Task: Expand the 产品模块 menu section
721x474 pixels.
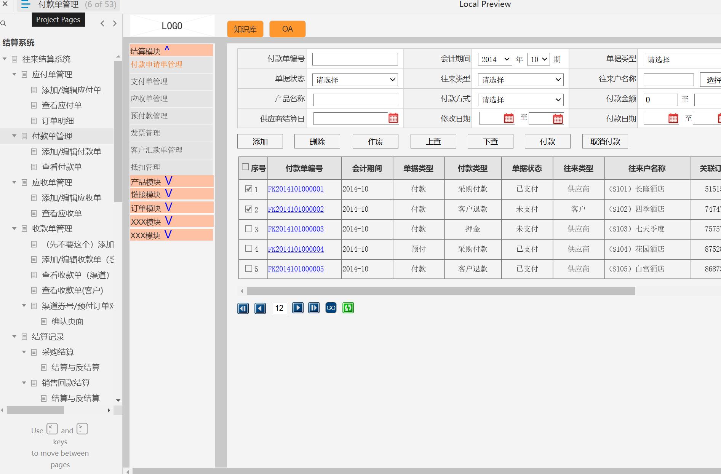Action: tap(171, 181)
